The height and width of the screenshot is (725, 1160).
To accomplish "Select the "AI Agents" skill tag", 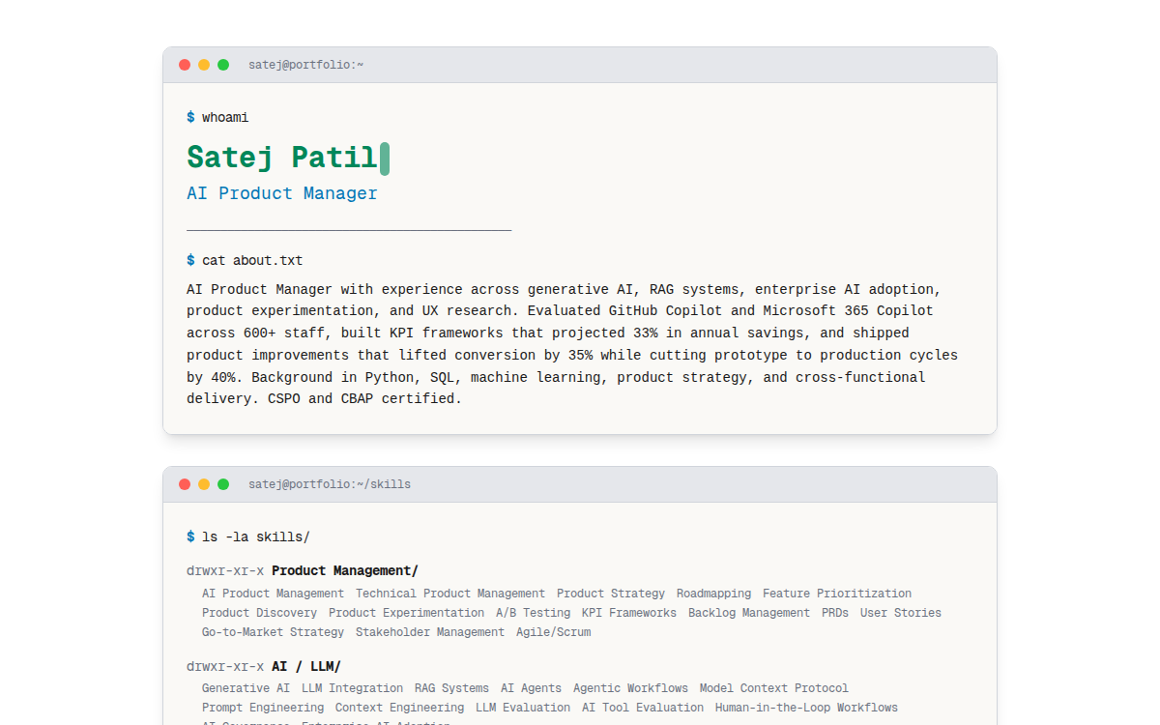I will click(531, 688).
